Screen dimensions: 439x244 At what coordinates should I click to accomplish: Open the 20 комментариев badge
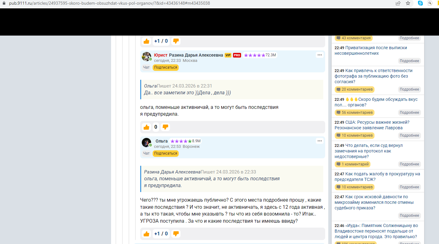coord(355,89)
